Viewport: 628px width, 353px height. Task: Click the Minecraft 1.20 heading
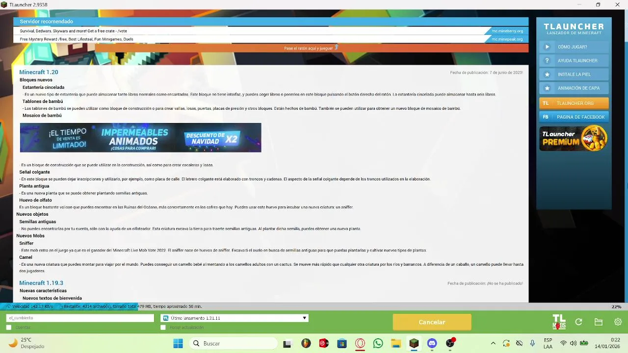point(39,72)
